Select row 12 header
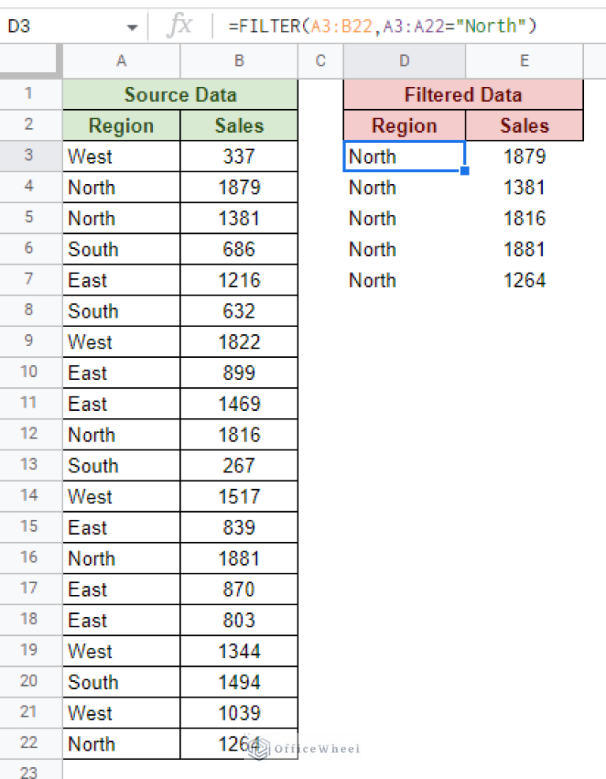The height and width of the screenshot is (779, 606). [30, 435]
